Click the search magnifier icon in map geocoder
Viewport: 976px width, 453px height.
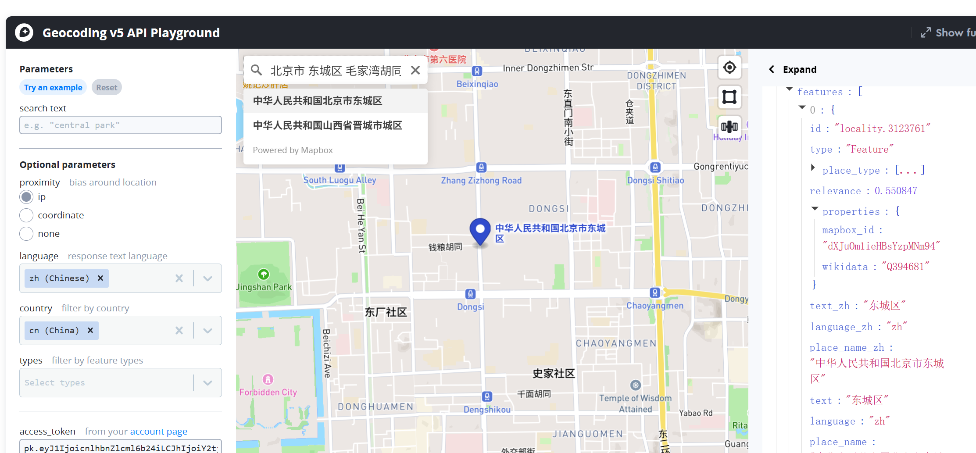pyautogui.click(x=256, y=70)
